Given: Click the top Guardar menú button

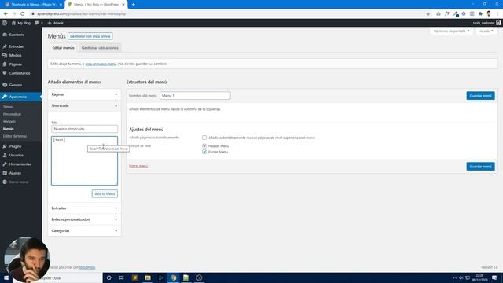Looking at the screenshot, I should pyautogui.click(x=480, y=96).
